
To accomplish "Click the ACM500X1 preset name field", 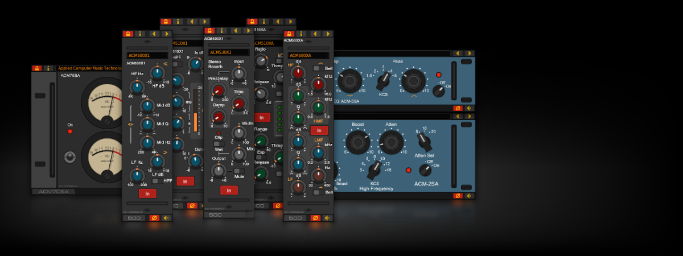I will tap(147, 56).
